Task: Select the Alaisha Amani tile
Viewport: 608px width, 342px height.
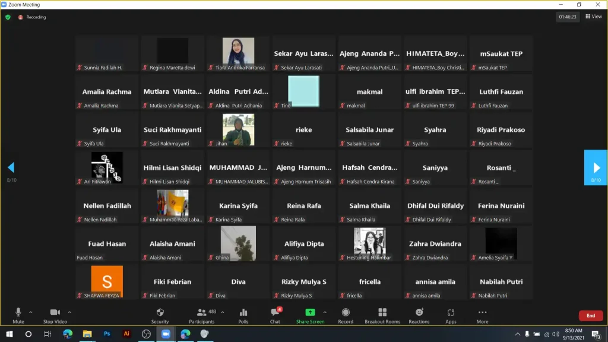Action: [173, 244]
